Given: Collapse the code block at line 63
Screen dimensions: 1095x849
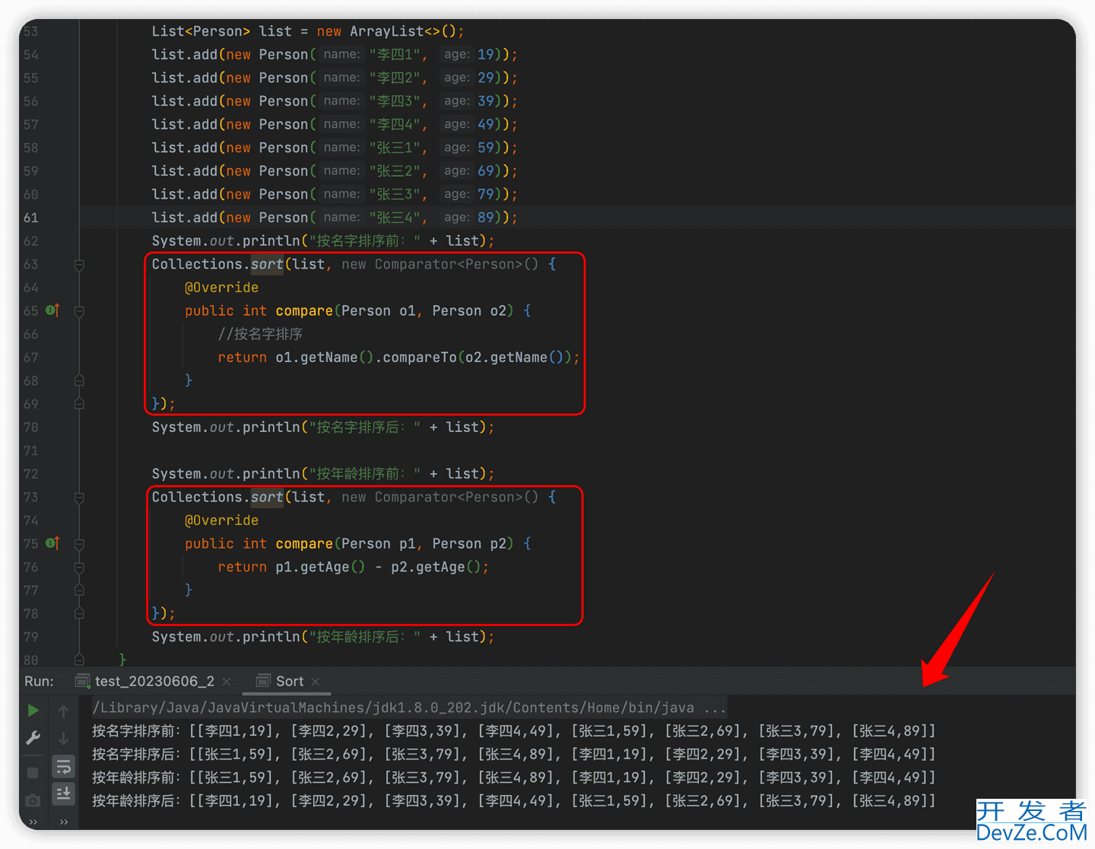Looking at the screenshot, I should tap(79, 265).
